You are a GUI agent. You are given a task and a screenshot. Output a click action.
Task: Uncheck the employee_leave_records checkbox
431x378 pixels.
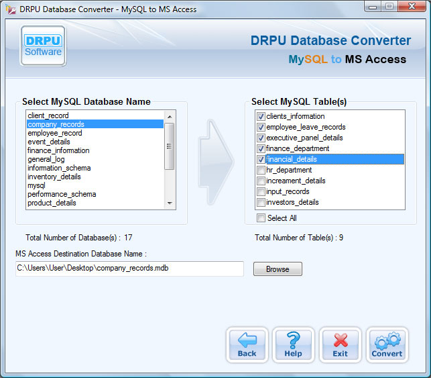pos(261,127)
